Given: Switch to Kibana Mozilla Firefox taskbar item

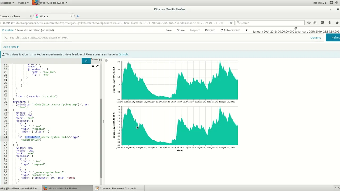Looking at the screenshot, I should tap(67, 188).
